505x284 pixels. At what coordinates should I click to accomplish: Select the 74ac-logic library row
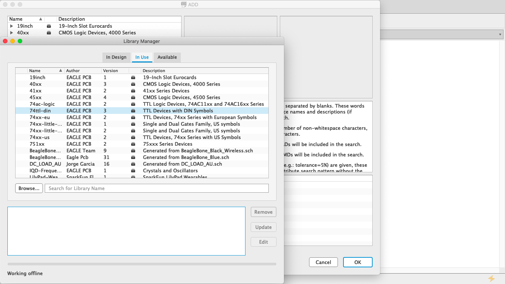pos(142,104)
